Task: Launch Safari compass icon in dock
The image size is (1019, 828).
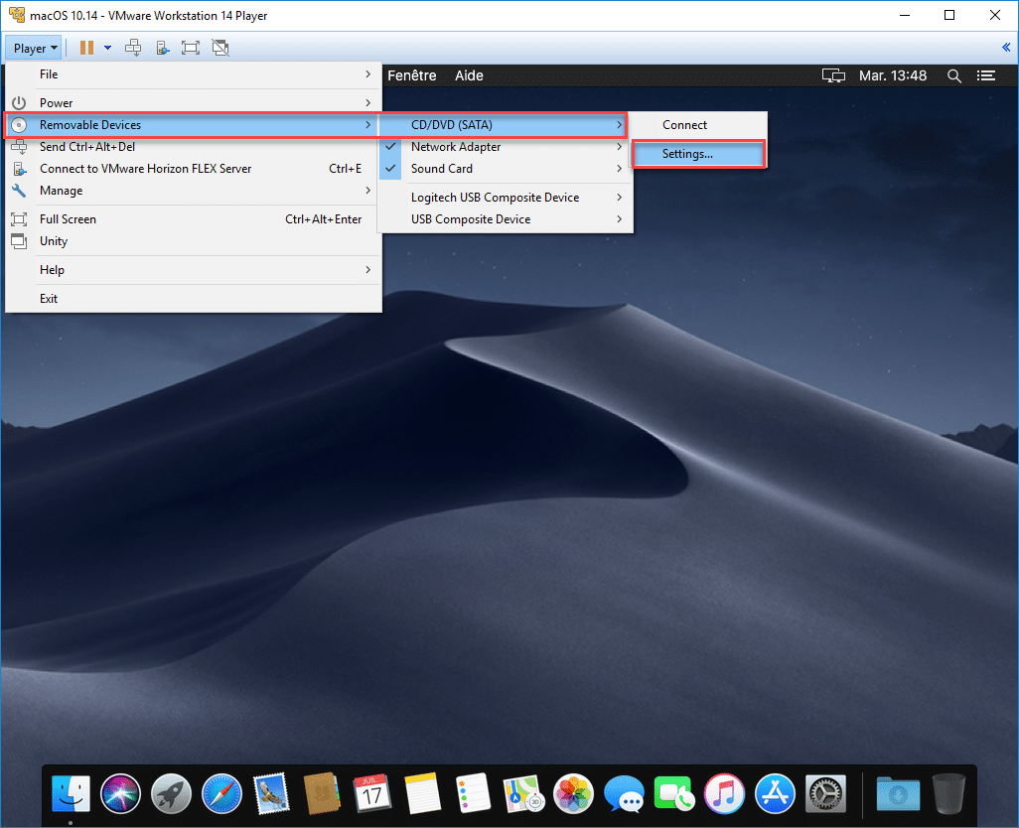Action: tap(221, 793)
